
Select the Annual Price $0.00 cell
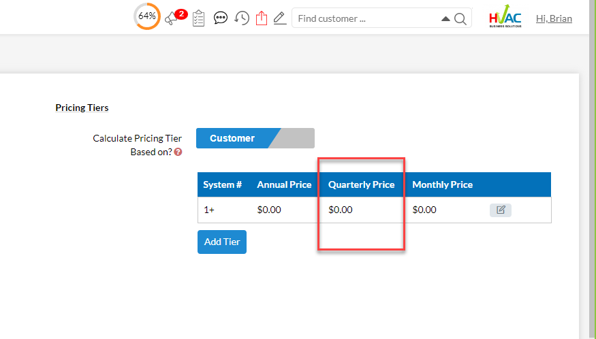click(x=269, y=210)
